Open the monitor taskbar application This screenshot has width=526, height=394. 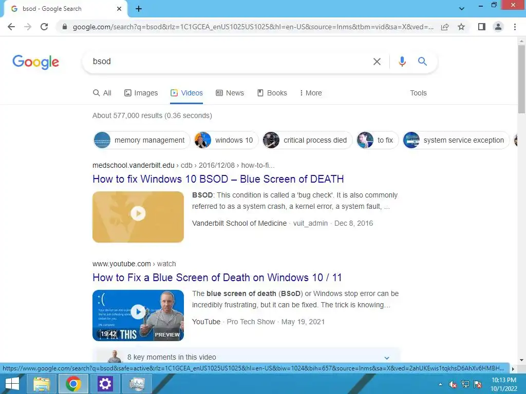pyautogui.click(x=137, y=384)
